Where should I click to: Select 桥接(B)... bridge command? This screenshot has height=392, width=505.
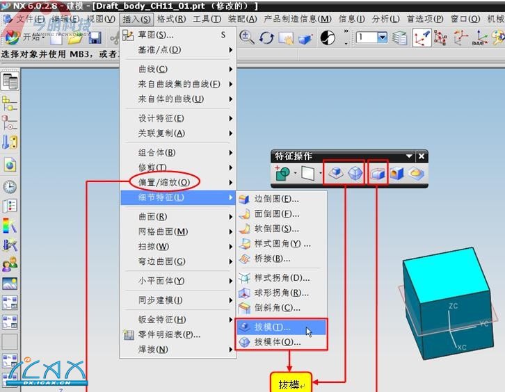tap(282, 259)
